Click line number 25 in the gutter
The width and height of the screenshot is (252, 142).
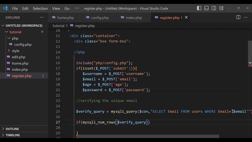[x=58, y=111]
